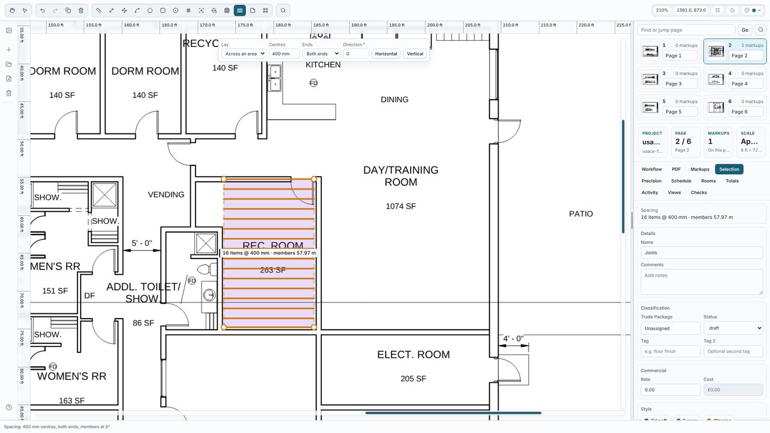Click the Trade Package Unassigned field
770x433 pixels.
click(x=671, y=328)
